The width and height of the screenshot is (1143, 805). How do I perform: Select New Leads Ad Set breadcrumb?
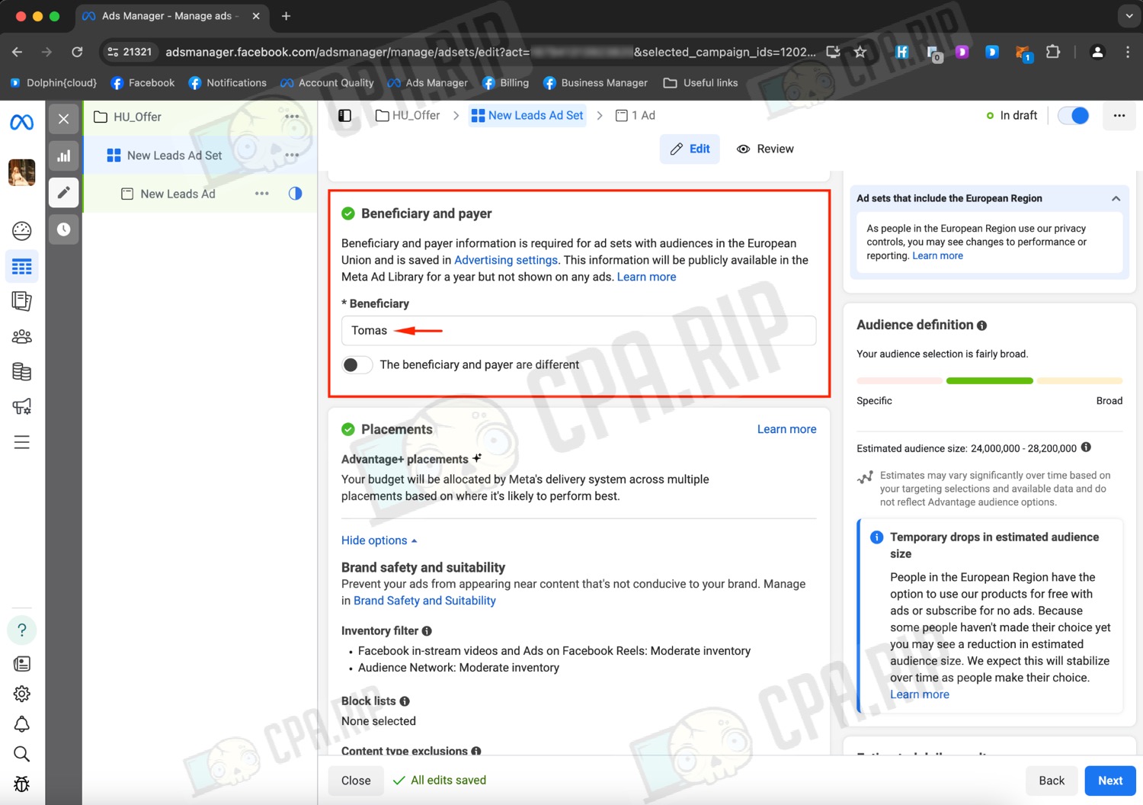tap(527, 115)
